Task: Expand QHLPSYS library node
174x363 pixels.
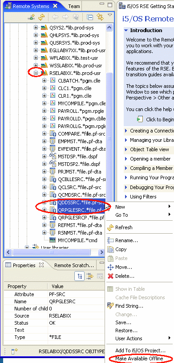Action: (36, 35)
